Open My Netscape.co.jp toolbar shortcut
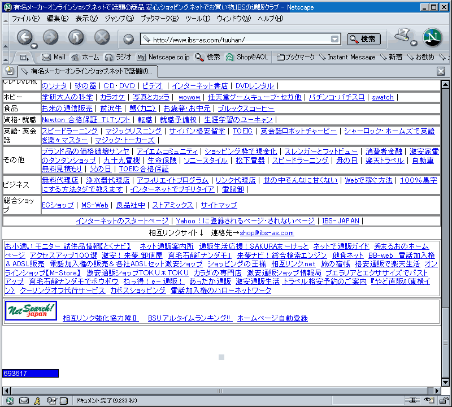The height and width of the screenshot is (407, 452). click(163, 57)
